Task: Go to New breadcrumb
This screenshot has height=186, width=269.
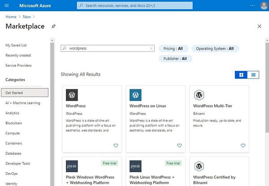Action: pos(27,17)
